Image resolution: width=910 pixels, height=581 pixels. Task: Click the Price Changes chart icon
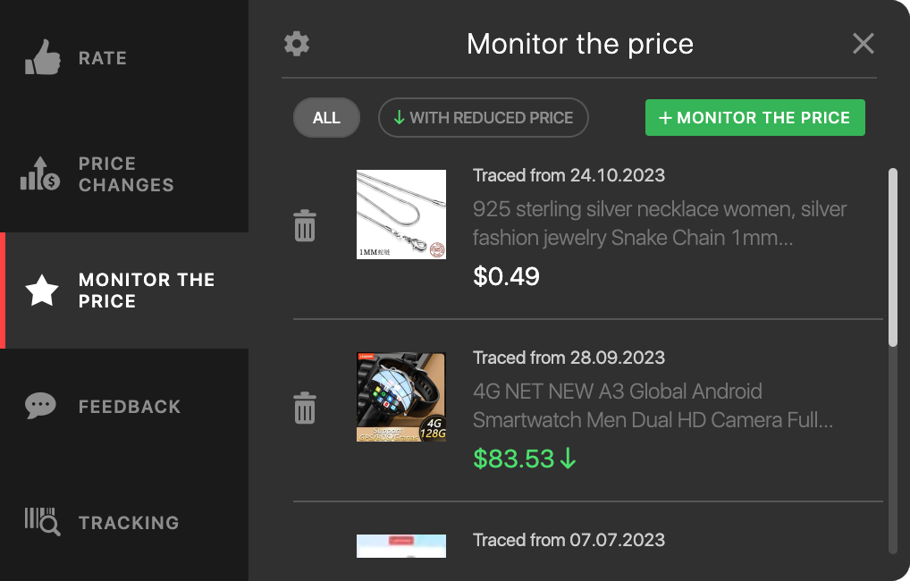point(40,173)
